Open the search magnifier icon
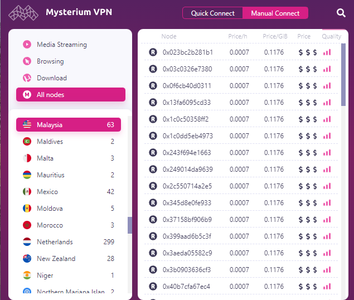This screenshot has width=354, height=300. 341,13
